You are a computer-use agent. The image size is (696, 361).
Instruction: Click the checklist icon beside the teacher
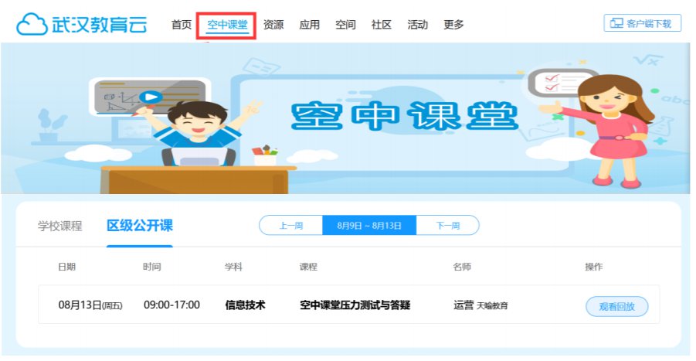(x=561, y=83)
